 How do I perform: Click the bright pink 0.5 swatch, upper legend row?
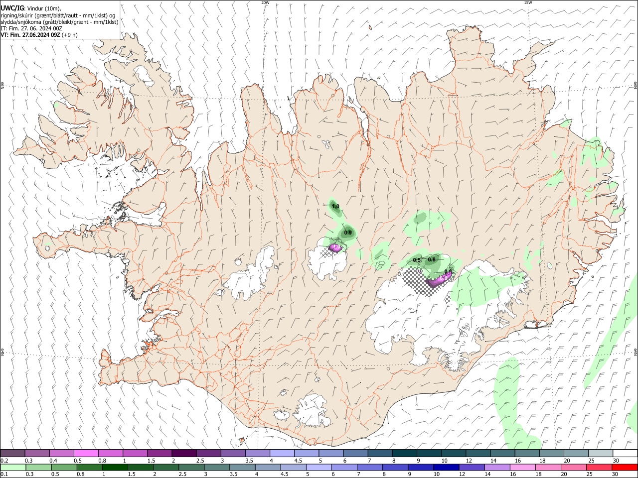pyautogui.click(x=86, y=453)
